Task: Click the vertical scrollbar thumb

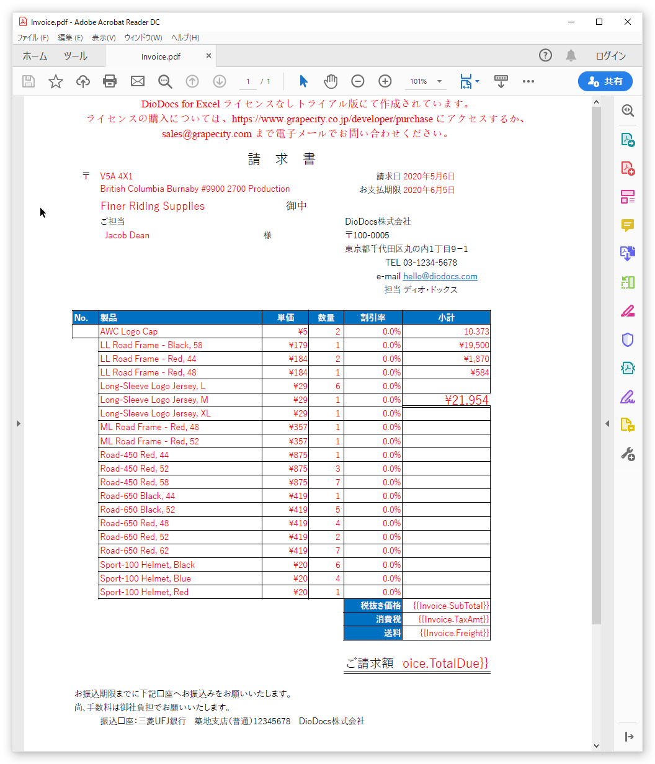Action: pos(596,365)
